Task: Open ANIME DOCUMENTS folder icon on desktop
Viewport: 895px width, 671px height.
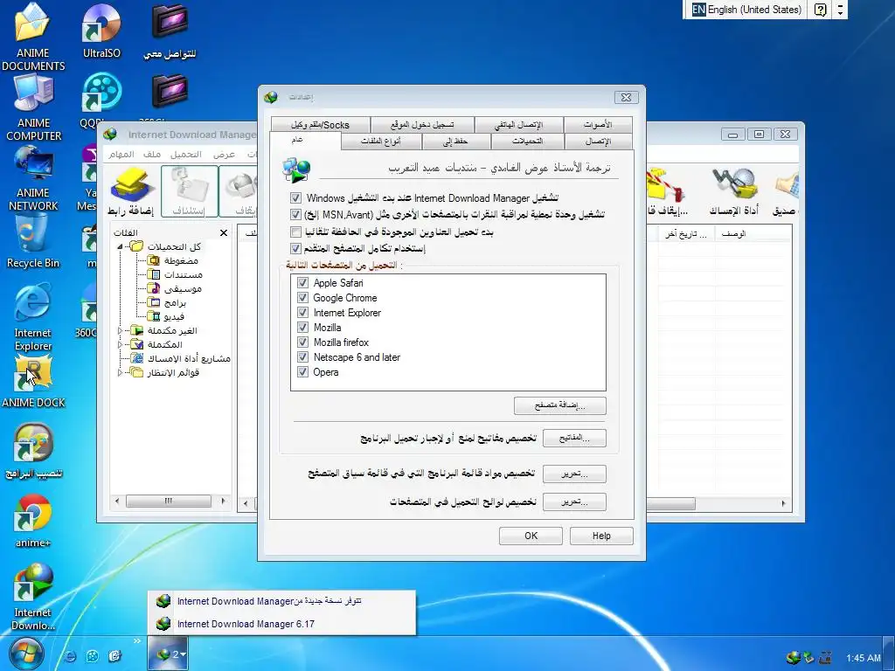Action: tap(32, 23)
